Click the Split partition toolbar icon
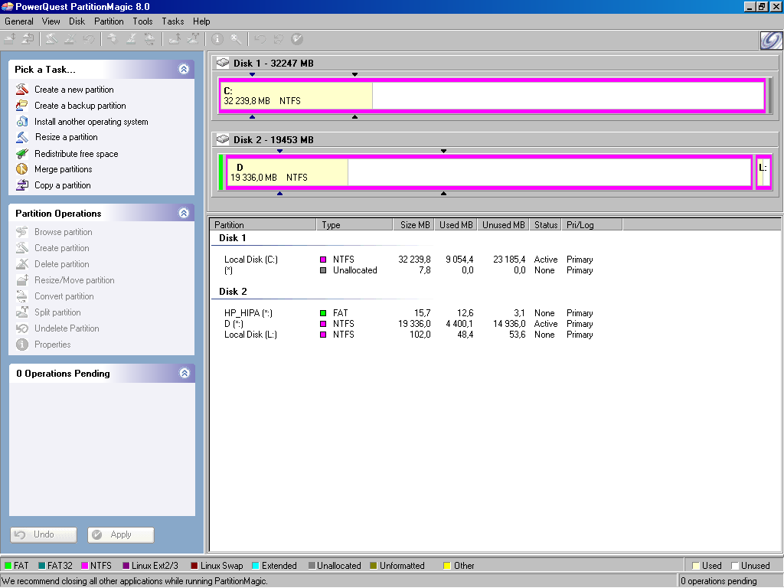The image size is (784, 588). click(x=193, y=39)
